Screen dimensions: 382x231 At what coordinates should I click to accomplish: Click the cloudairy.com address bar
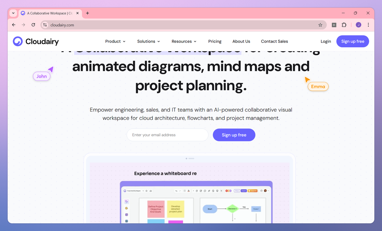(183, 25)
